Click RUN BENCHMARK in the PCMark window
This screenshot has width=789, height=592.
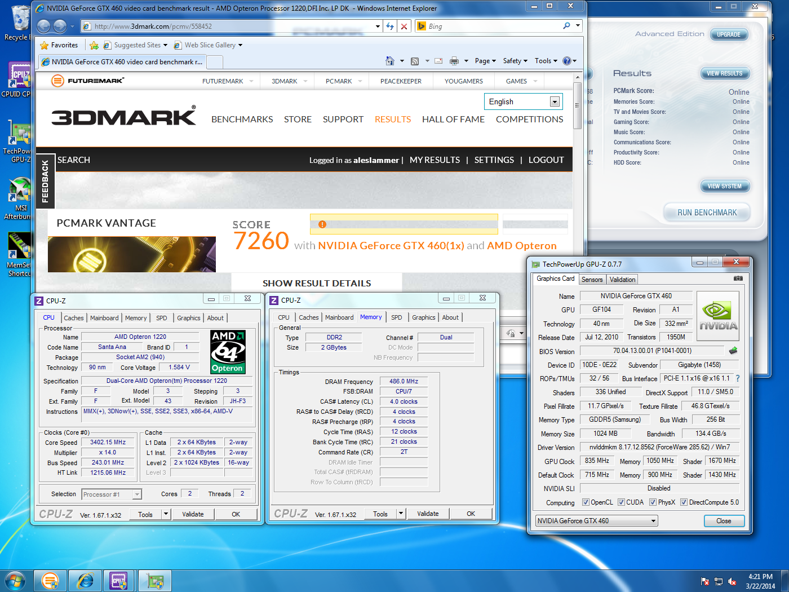coord(707,213)
